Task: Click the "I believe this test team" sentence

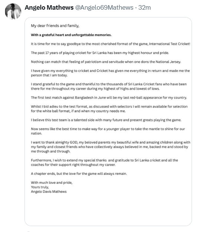Action: click(106, 120)
